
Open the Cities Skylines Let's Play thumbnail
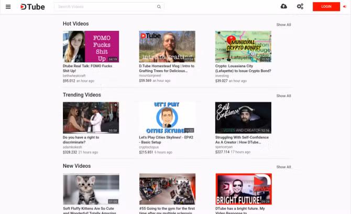coord(167,117)
